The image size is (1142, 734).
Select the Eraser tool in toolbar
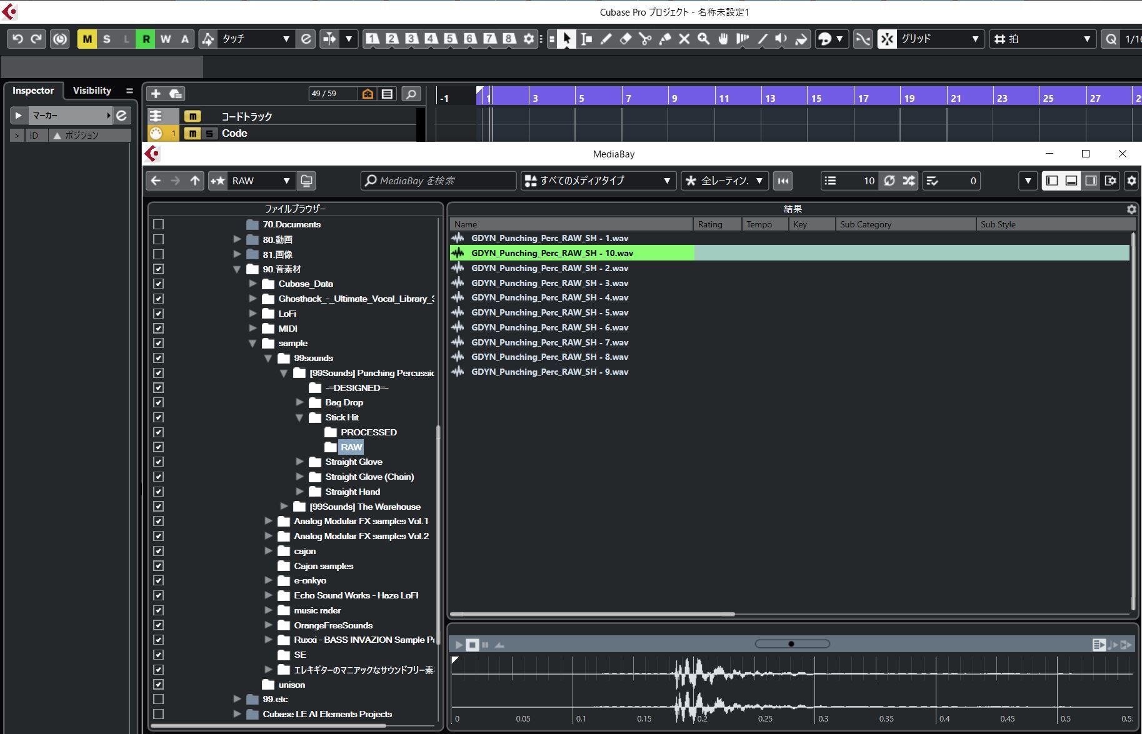click(x=626, y=39)
